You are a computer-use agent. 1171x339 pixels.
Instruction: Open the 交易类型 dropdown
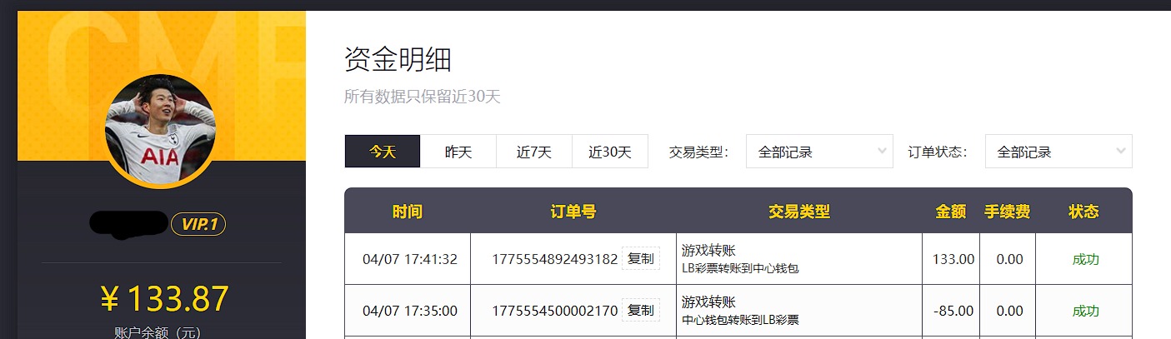[818, 152]
